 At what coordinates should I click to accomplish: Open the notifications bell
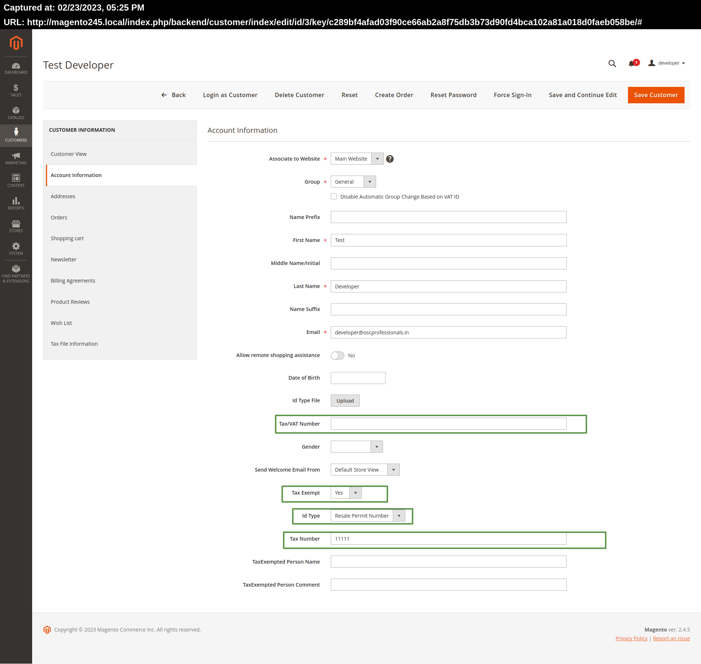[631, 63]
